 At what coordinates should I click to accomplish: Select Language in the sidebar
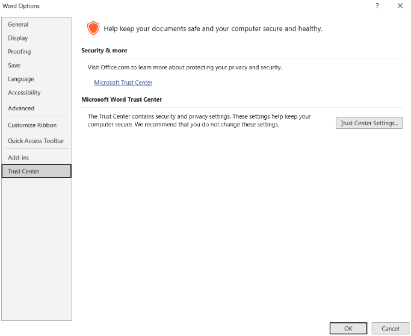(x=21, y=79)
